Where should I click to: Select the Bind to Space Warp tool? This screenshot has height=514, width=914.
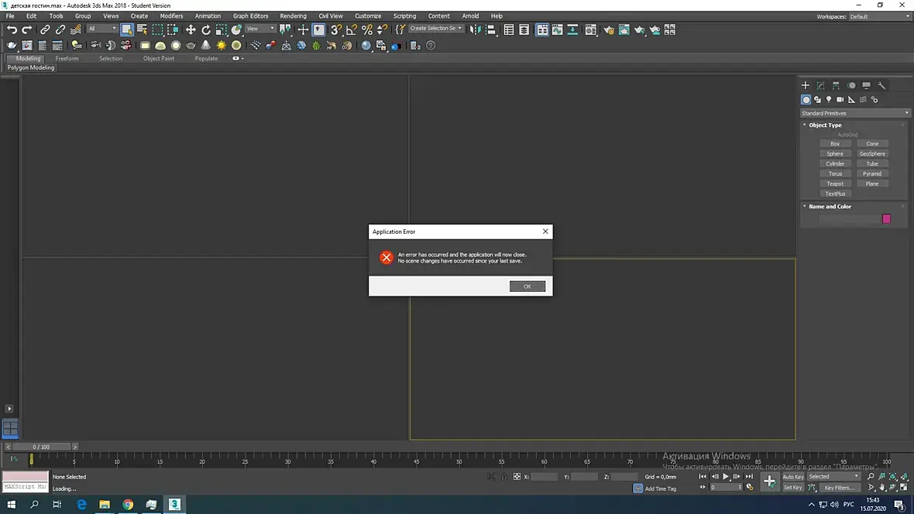tap(76, 29)
